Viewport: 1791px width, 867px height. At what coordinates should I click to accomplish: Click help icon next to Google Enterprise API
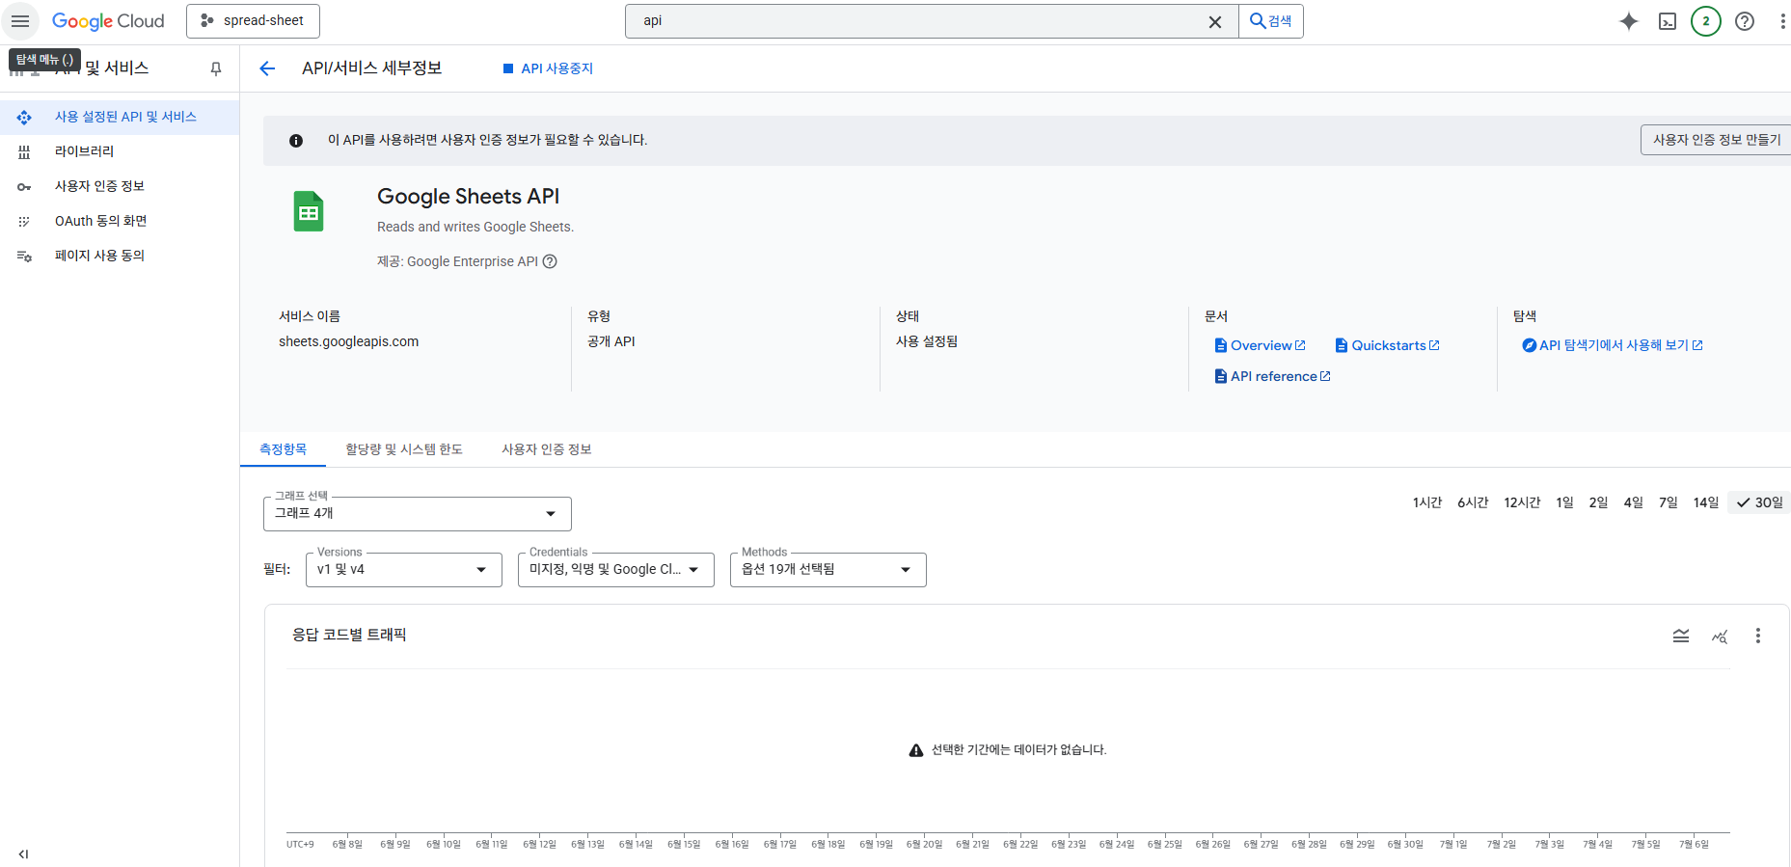coord(550,261)
